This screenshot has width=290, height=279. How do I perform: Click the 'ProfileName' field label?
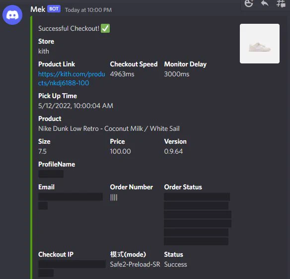[57, 164]
